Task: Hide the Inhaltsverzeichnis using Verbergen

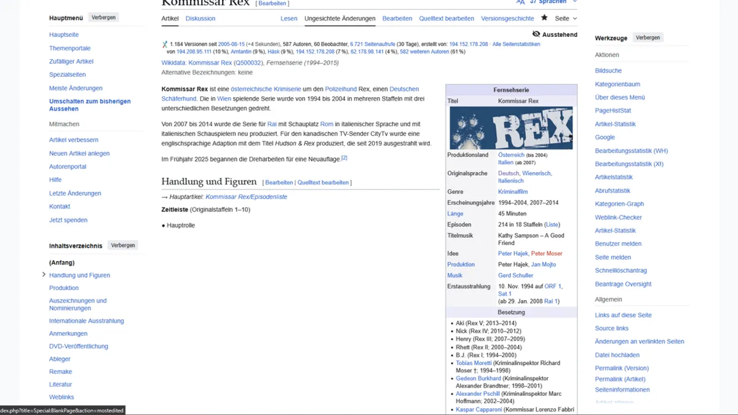Action: [123, 245]
